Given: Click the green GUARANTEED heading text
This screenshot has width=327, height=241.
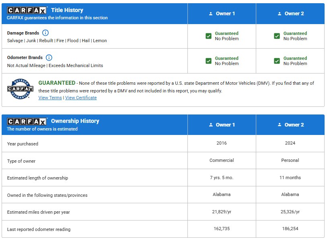Looking at the screenshot, I should 57,83.
